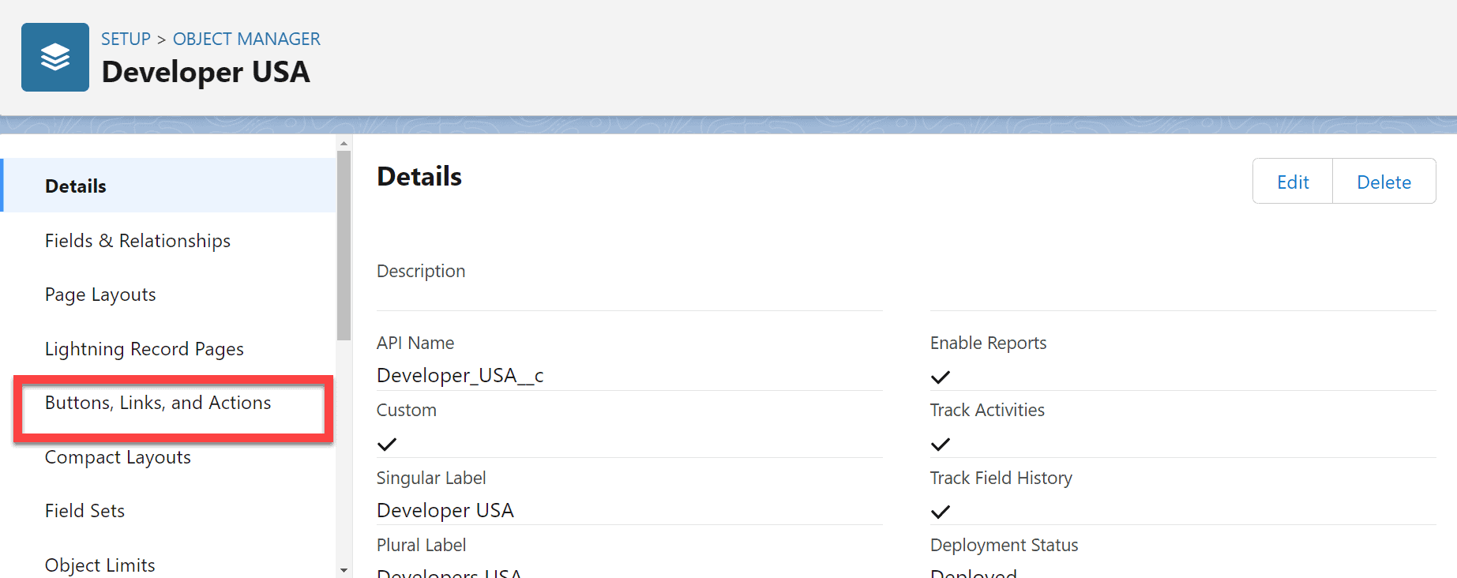Viewport: 1457px width, 578px height.
Task: Click the Track Activities checkmark
Action: pyautogui.click(x=940, y=445)
